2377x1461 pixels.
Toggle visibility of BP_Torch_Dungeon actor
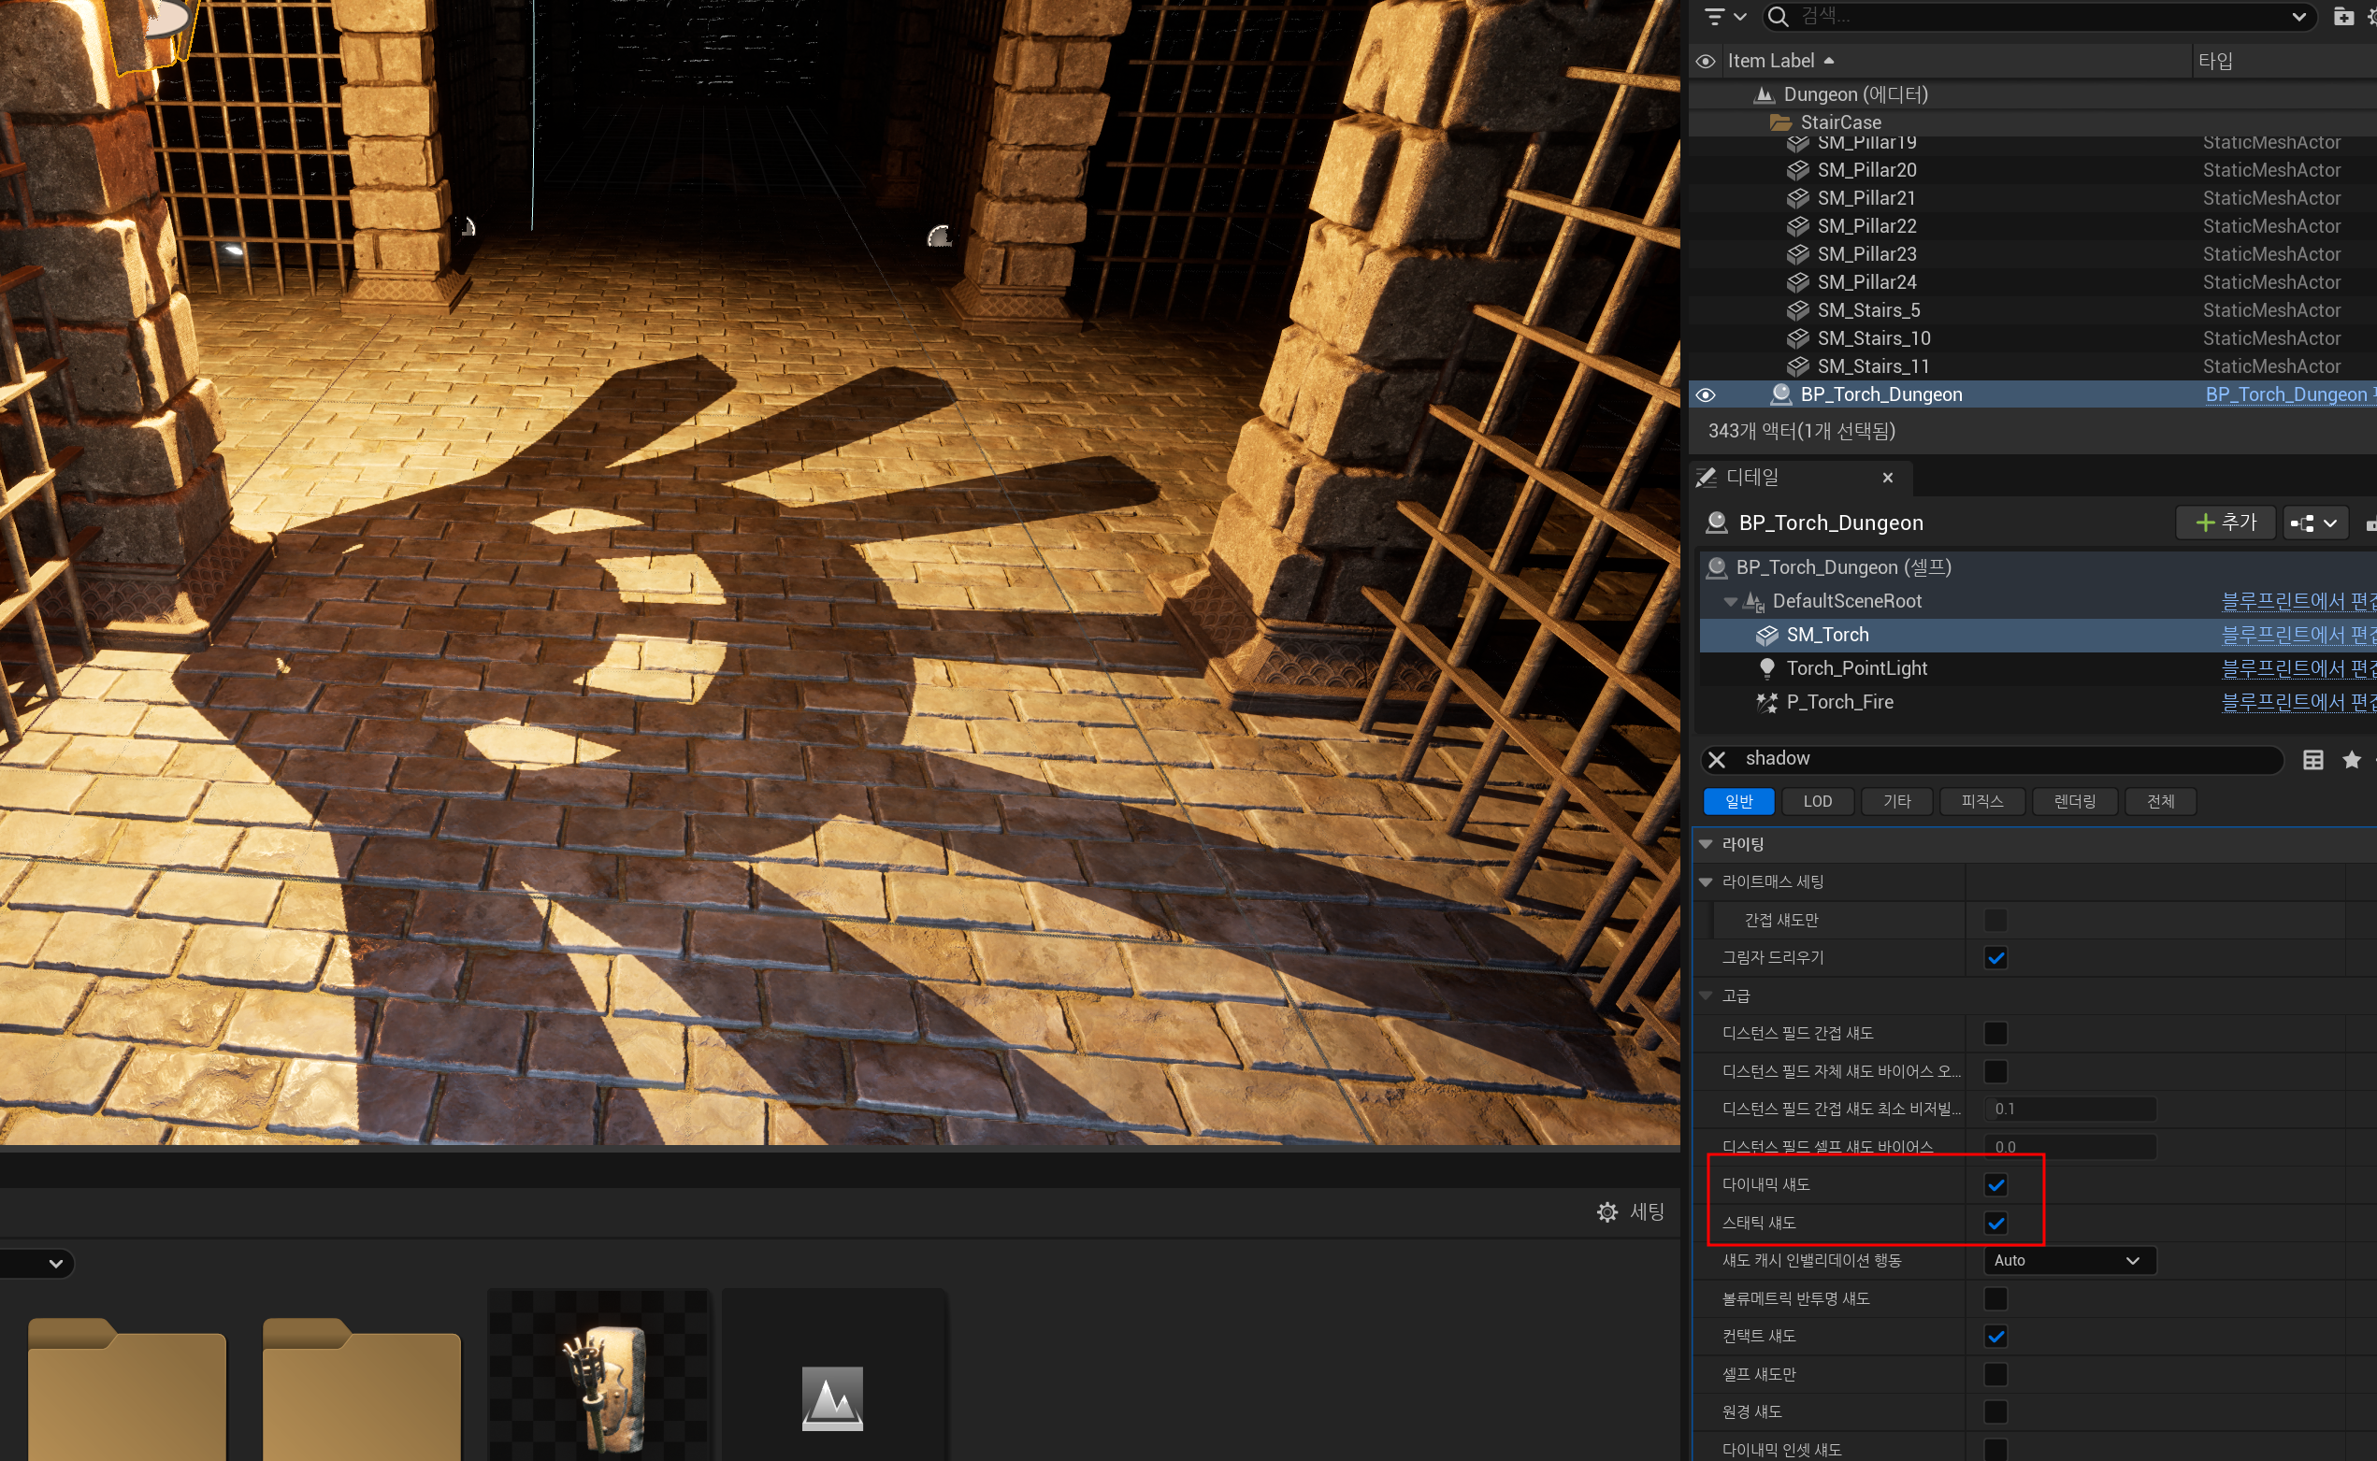pos(1706,395)
